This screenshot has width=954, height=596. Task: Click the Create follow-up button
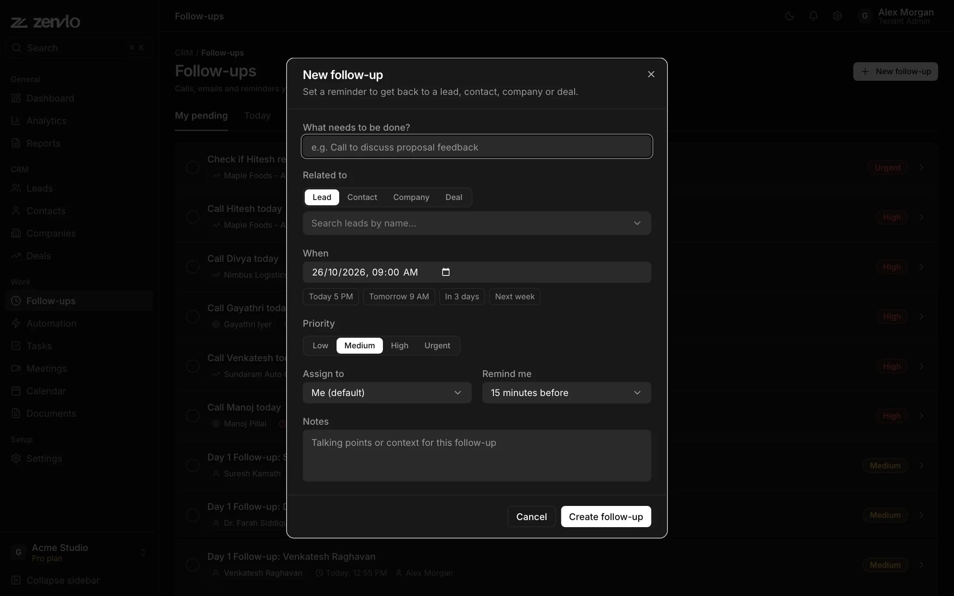[606, 517]
